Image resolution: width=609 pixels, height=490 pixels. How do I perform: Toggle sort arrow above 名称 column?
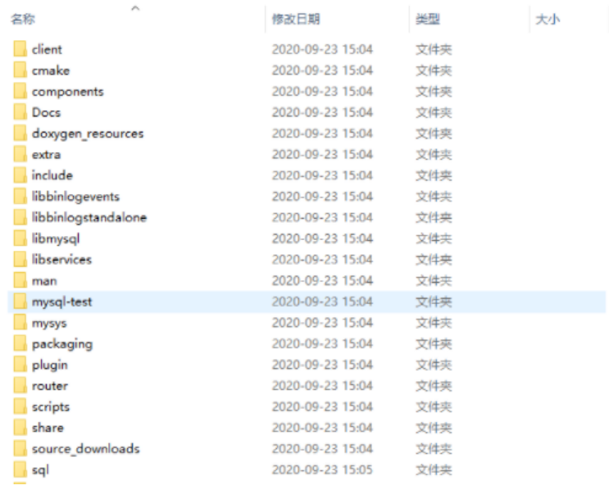(x=135, y=7)
